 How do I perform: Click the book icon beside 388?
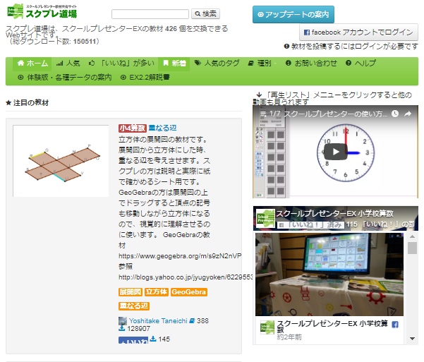click(192, 321)
